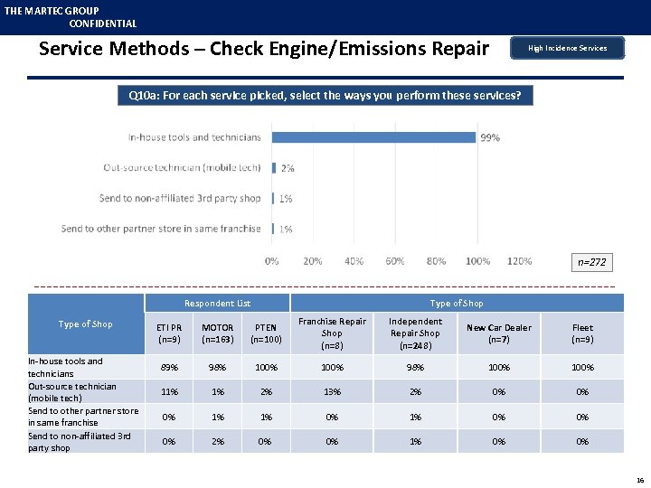
Task: Select the Franchise Repair Shop column header
Action: pyautogui.click(x=333, y=333)
